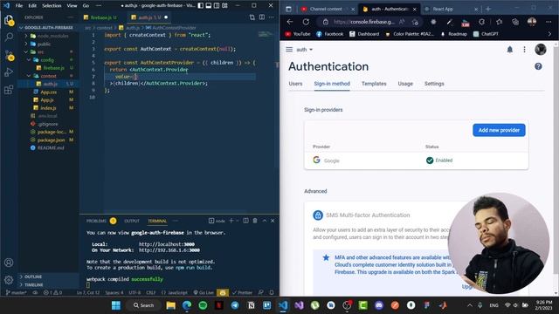Open the File menu in VS Code
The height and width of the screenshot is (314, 559).
tap(19, 6)
